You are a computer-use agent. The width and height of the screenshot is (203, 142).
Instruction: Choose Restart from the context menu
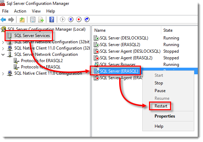161,106
